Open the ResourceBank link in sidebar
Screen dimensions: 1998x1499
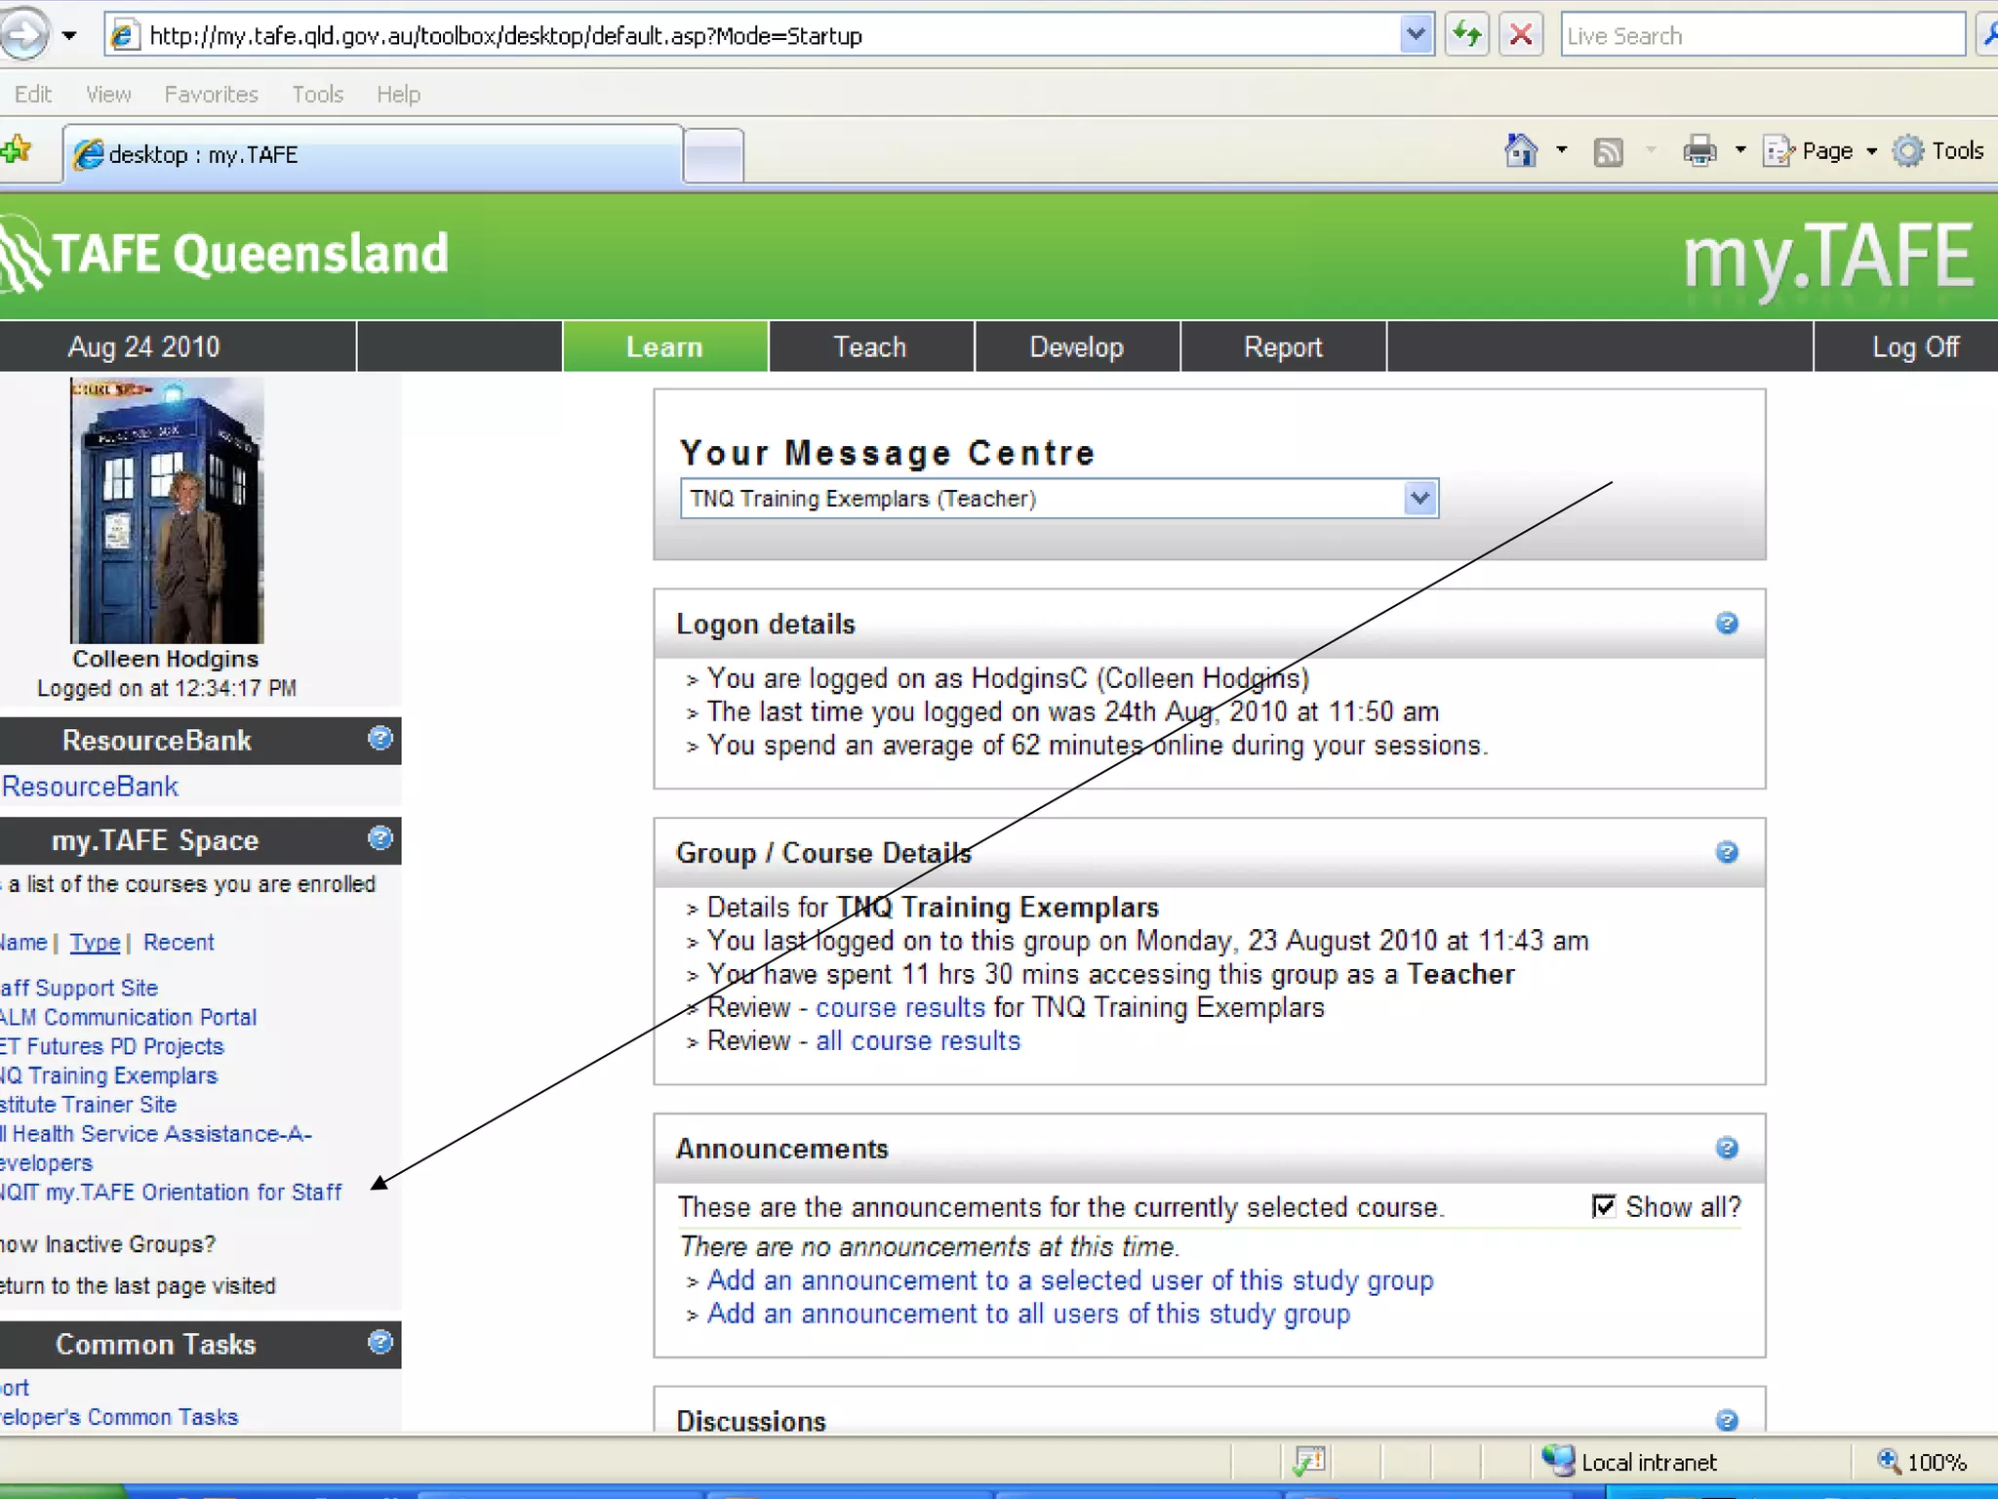pos(90,787)
